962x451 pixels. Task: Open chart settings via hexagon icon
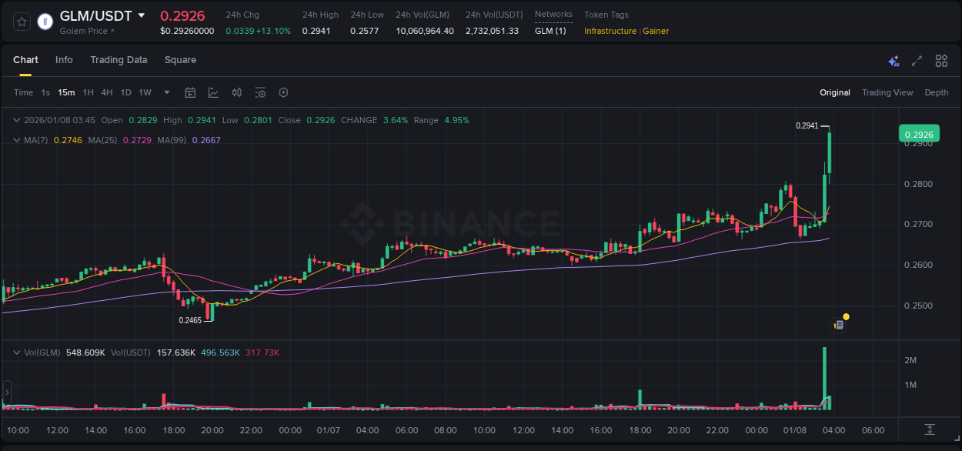click(x=283, y=92)
